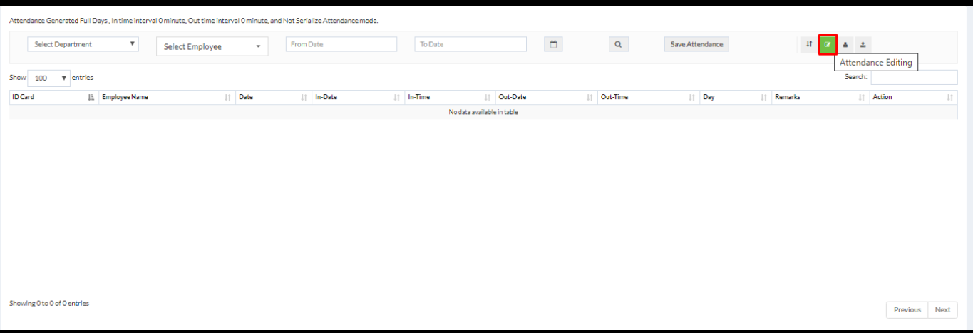This screenshot has width=973, height=333.
Task: Open the Show entries count dropdown
Action: [49, 78]
